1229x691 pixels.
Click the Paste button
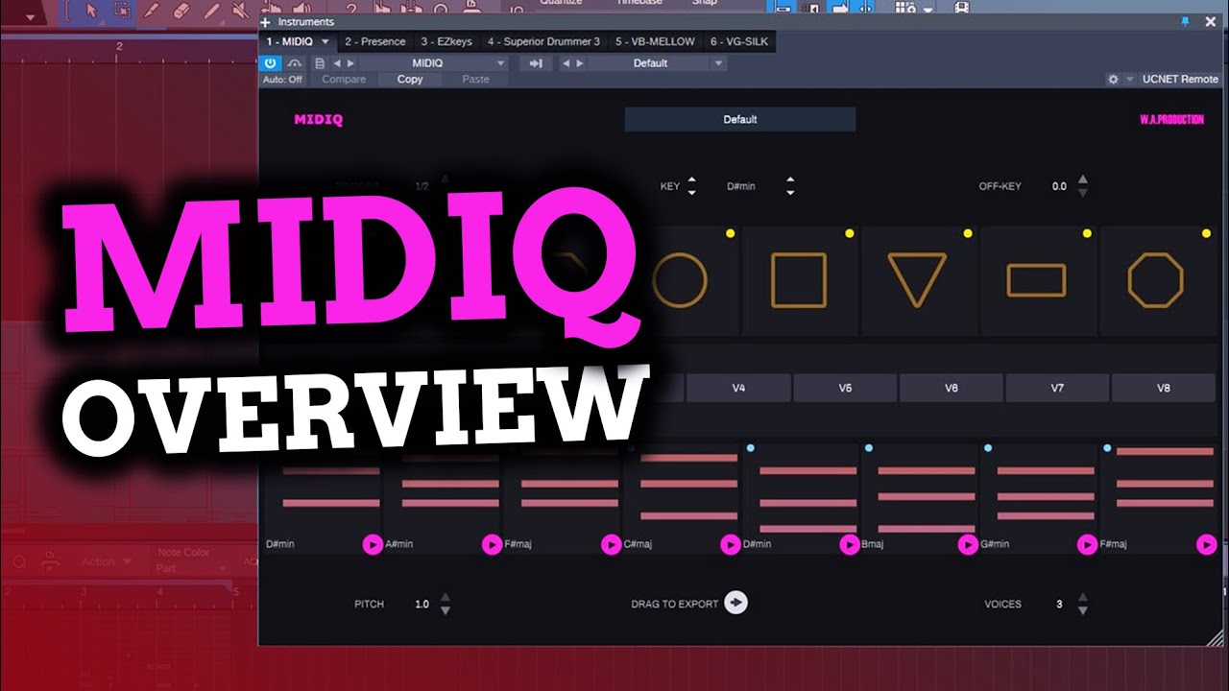pyautogui.click(x=475, y=80)
